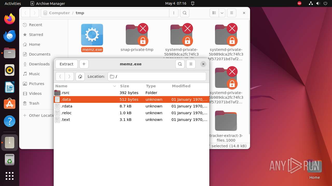The width and height of the screenshot is (332, 186).
Task: Launch Firefox from dock
Action: tap(10, 19)
